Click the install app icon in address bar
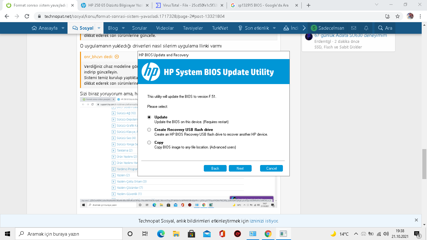 [388, 16]
